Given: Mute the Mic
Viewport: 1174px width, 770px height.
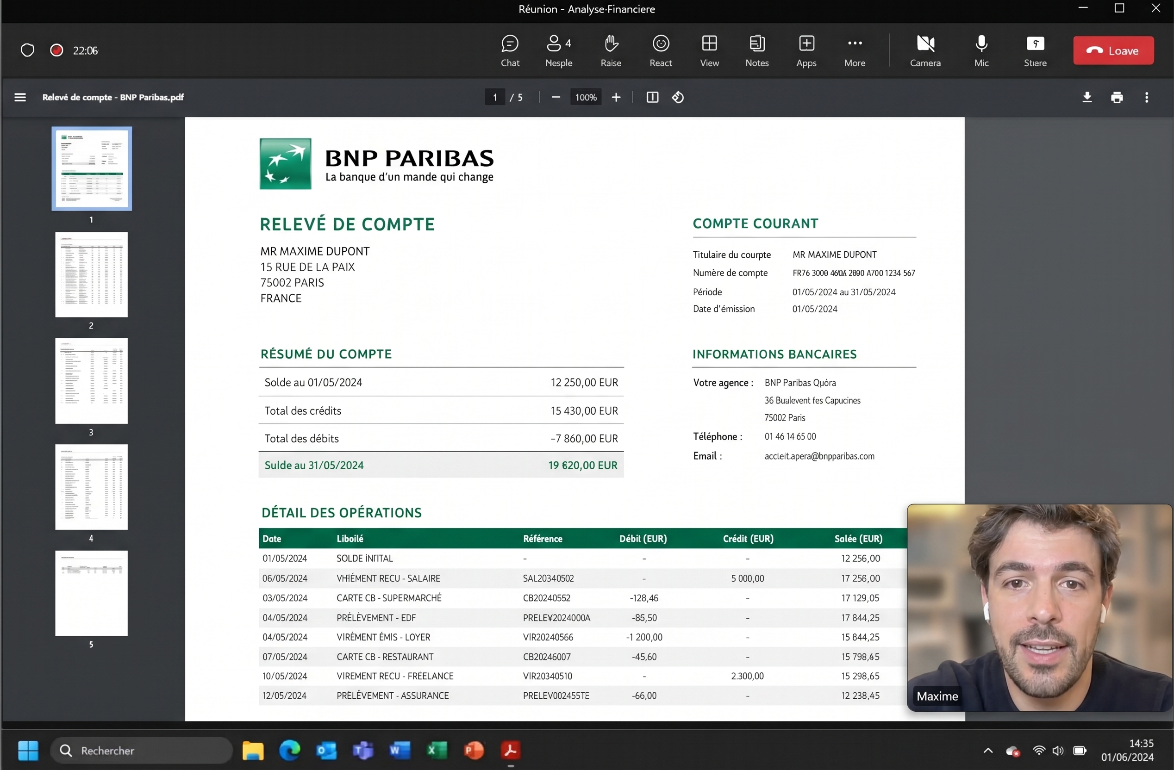Looking at the screenshot, I should pos(981,50).
